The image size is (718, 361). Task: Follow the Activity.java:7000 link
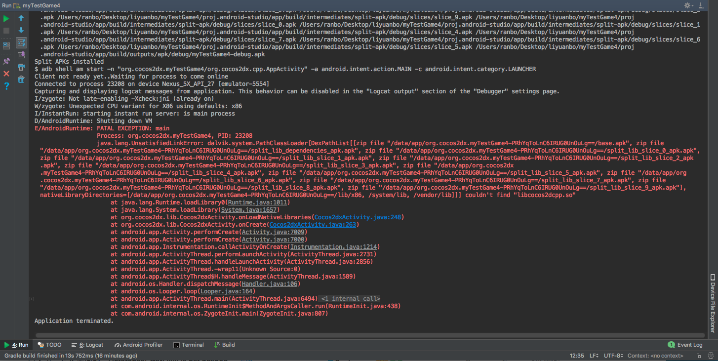[273, 240]
